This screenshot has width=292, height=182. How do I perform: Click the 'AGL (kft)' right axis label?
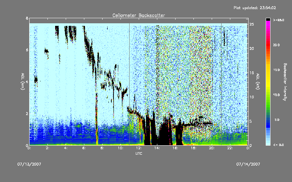coord(258,82)
